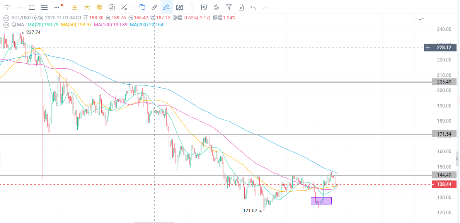Collapse the MA indicator row chevron

point(6,25)
